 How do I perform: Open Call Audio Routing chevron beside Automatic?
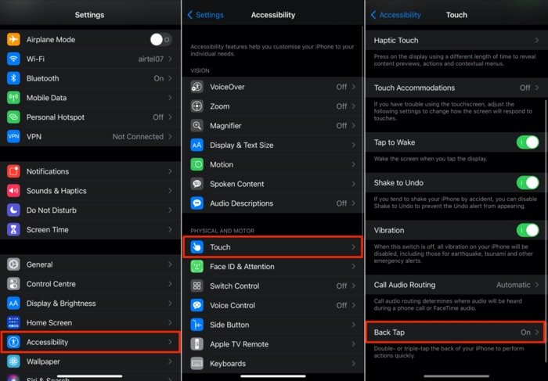(537, 285)
